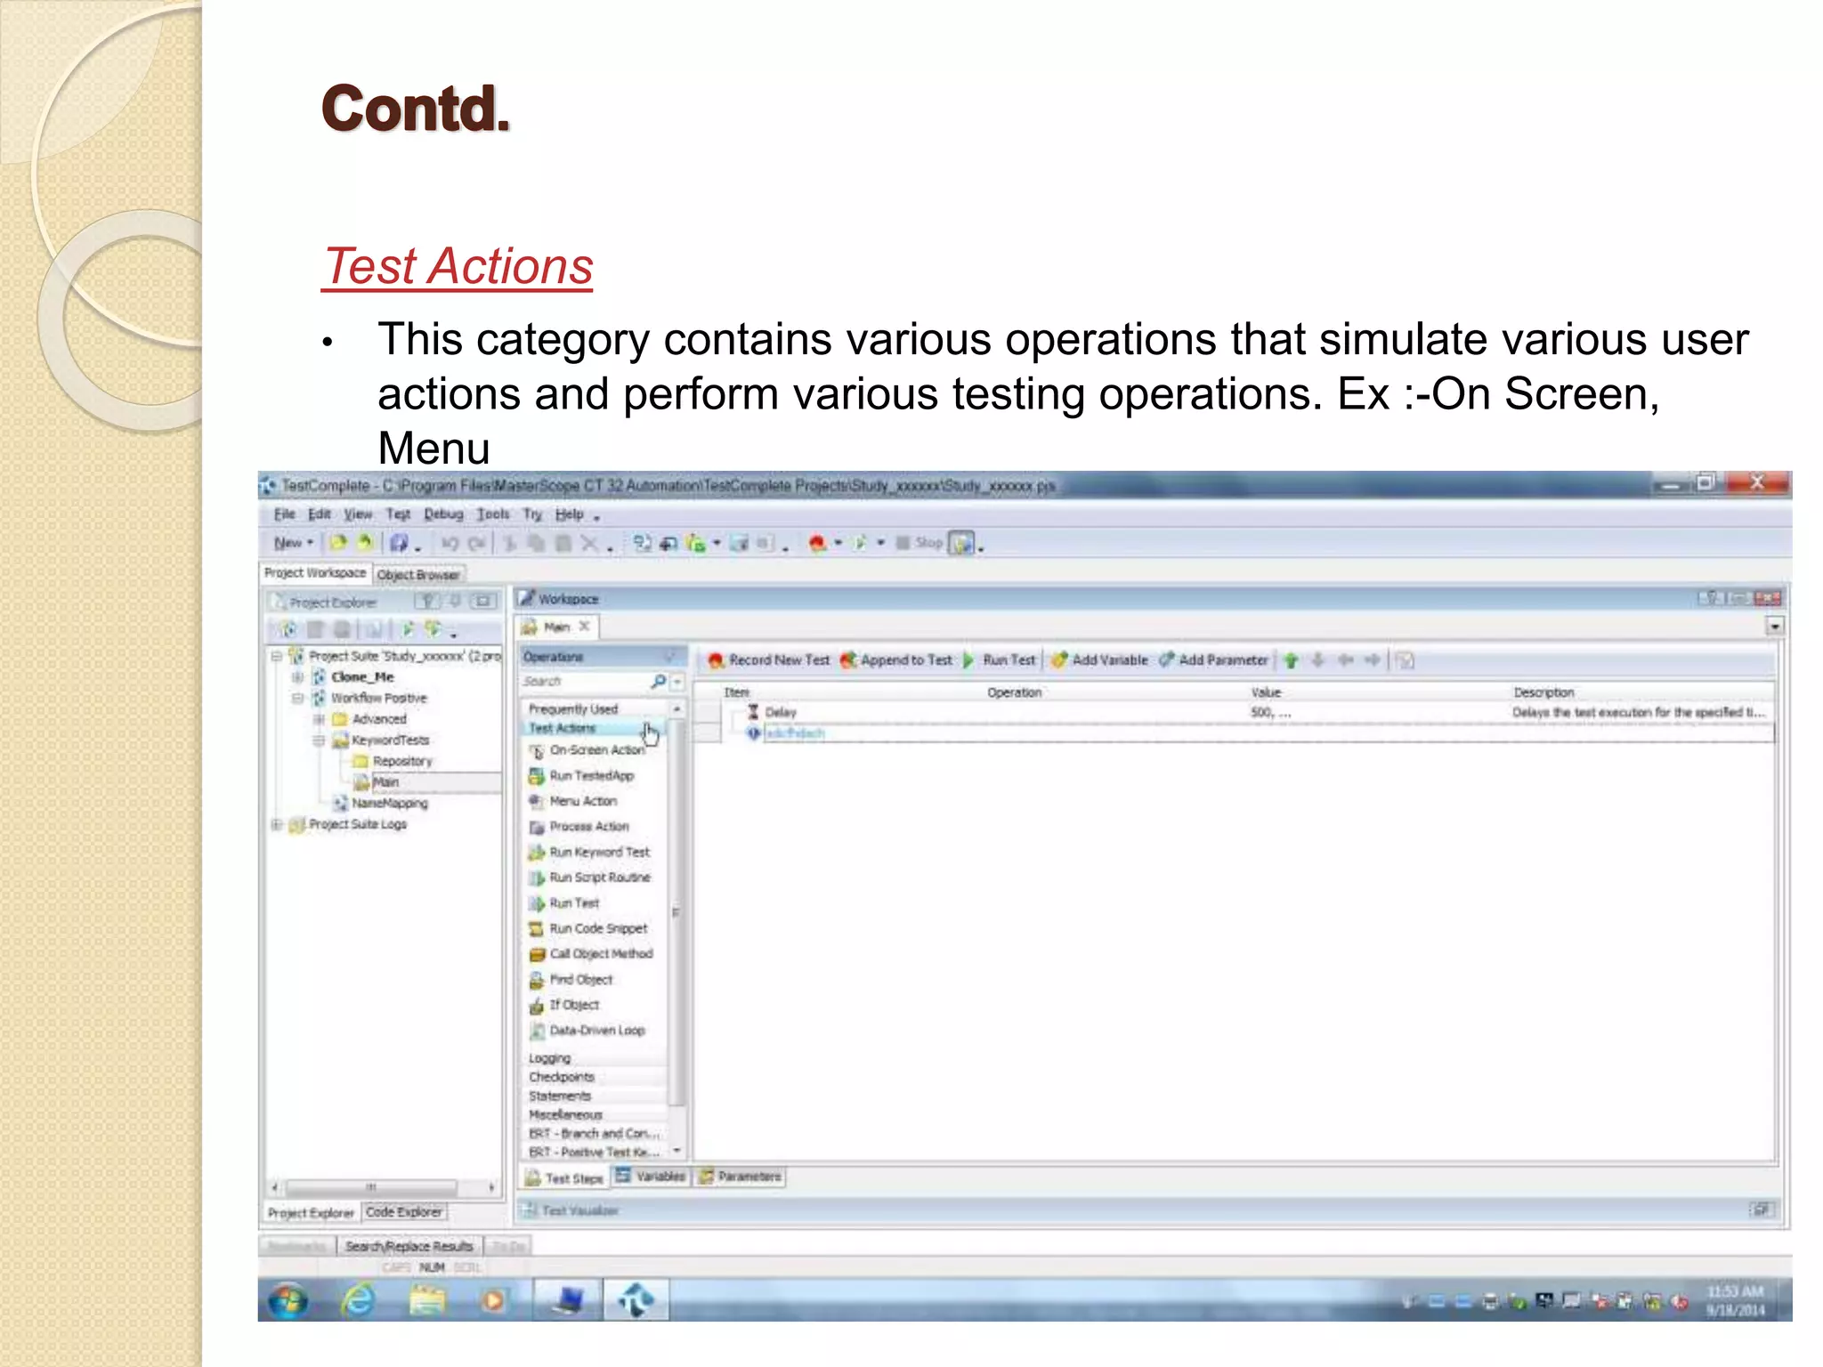Viewport: 1823px width, 1367px height.
Task: Click Add Parameter icon in toolbar
Action: [x=1166, y=660]
